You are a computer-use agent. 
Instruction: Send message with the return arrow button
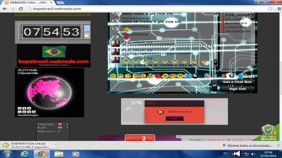(215, 86)
